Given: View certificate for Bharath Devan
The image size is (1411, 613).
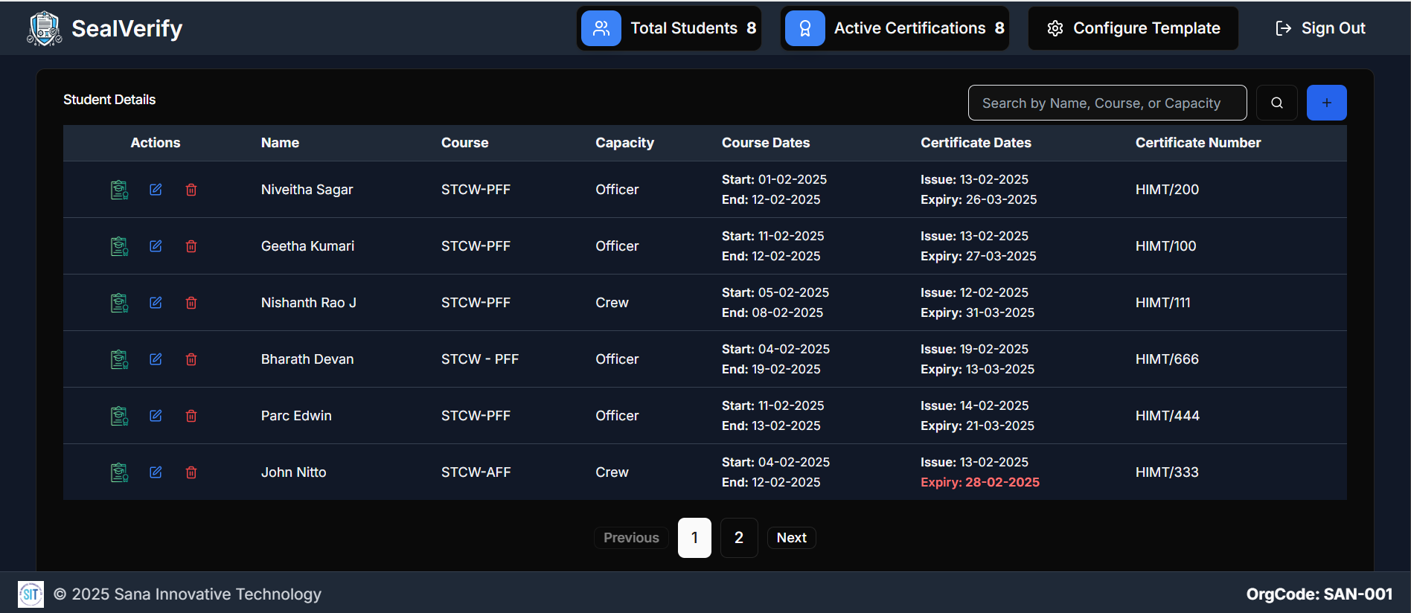Looking at the screenshot, I should coord(119,359).
